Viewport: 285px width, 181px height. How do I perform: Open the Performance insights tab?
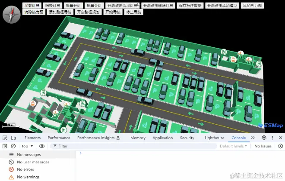coord(98,138)
